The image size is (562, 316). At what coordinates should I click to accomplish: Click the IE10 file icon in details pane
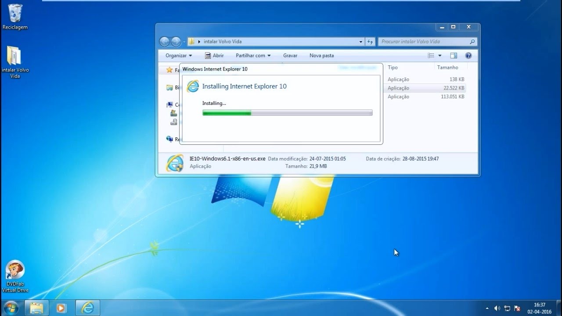pos(175,163)
